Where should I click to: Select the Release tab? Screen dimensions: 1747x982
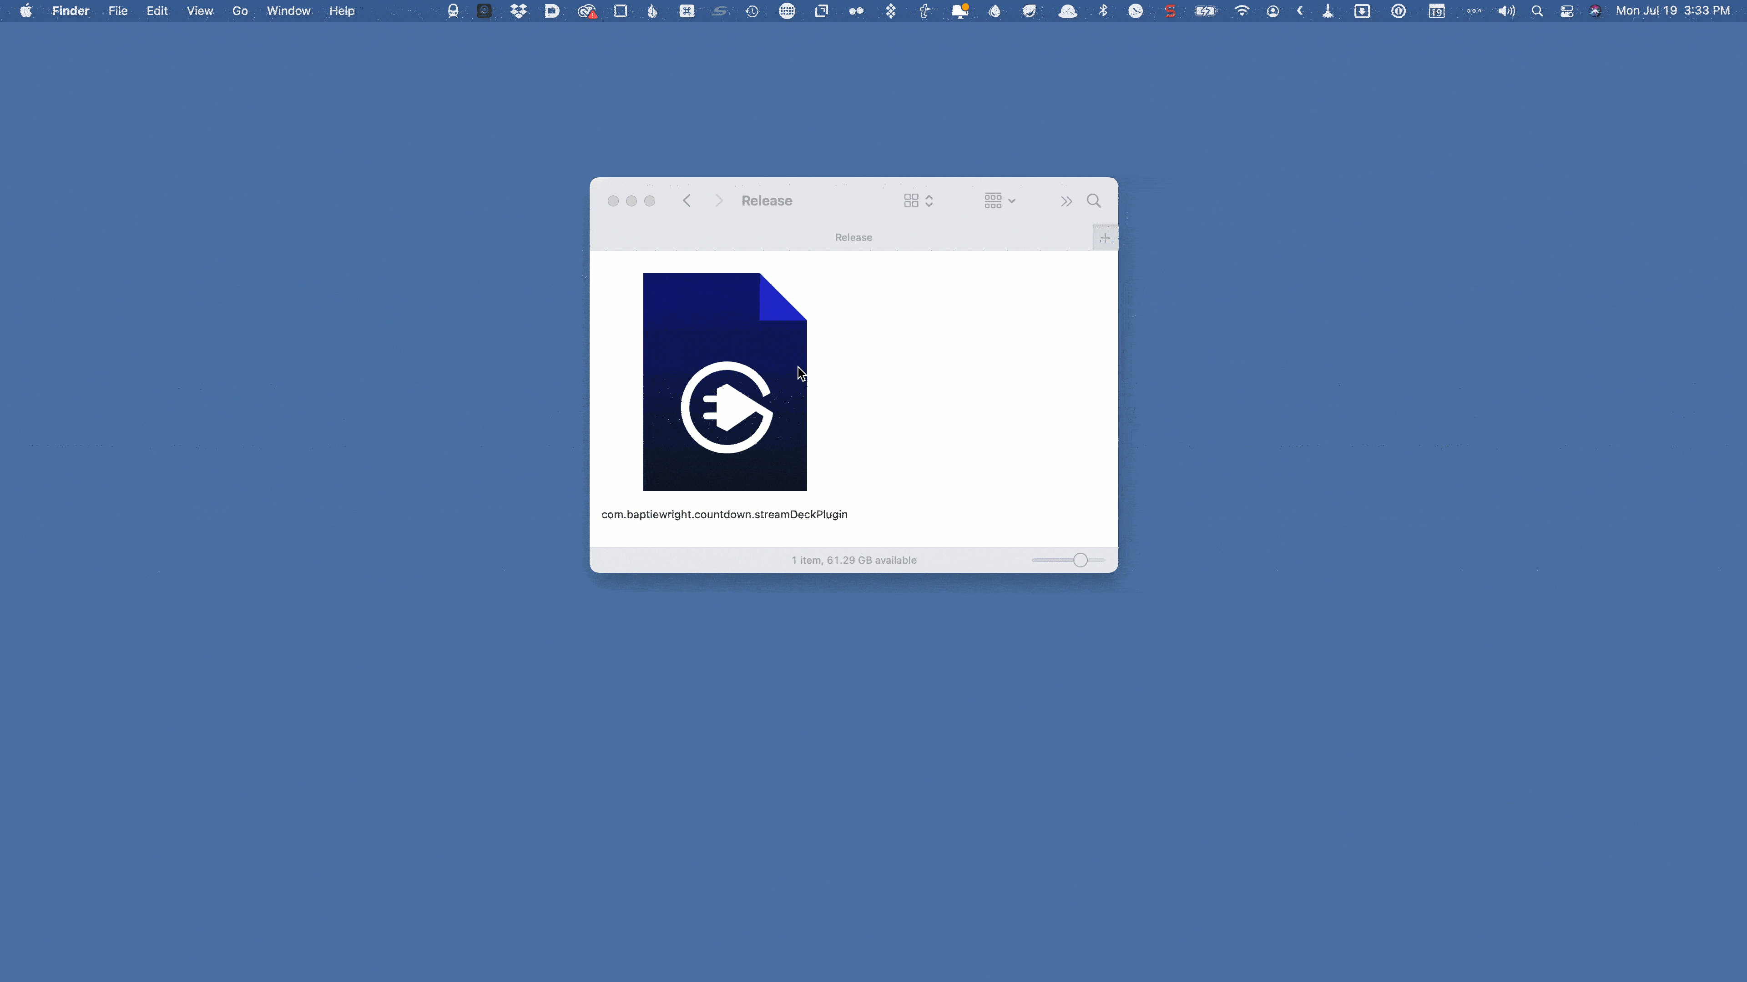(x=853, y=237)
